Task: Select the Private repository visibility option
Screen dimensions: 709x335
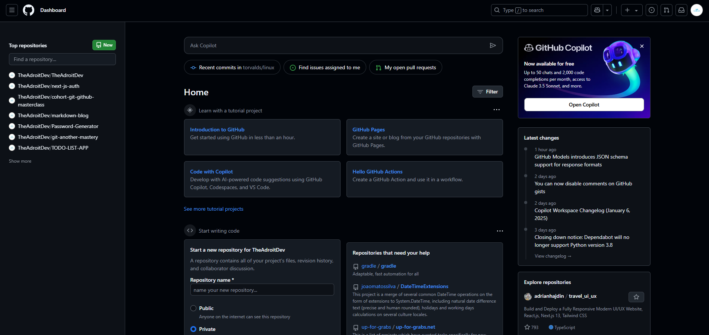Action: point(193,329)
